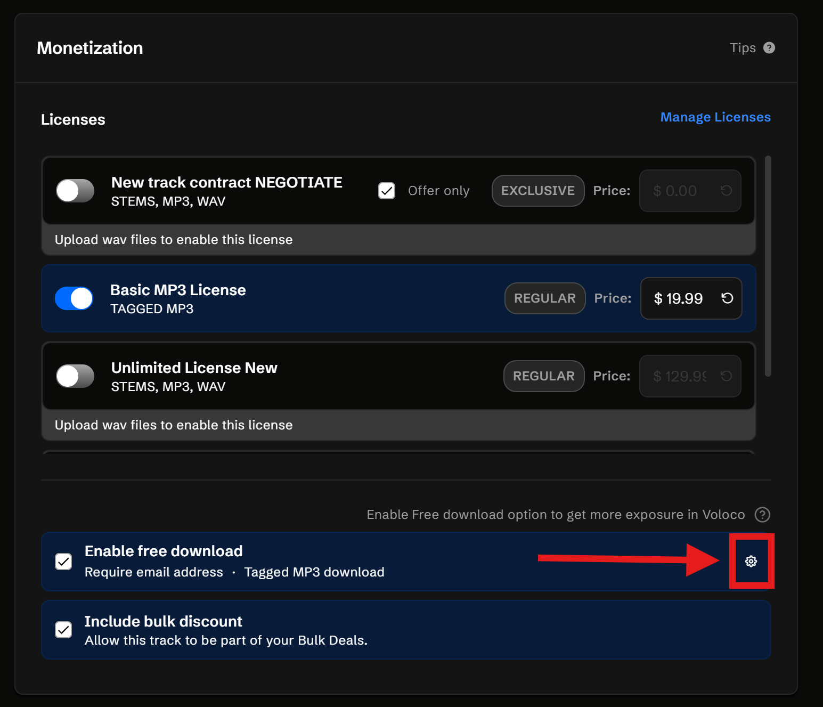Image resolution: width=823 pixels, height=707 pixels.
Task: Click the Tips label
Action: [743, 48]
